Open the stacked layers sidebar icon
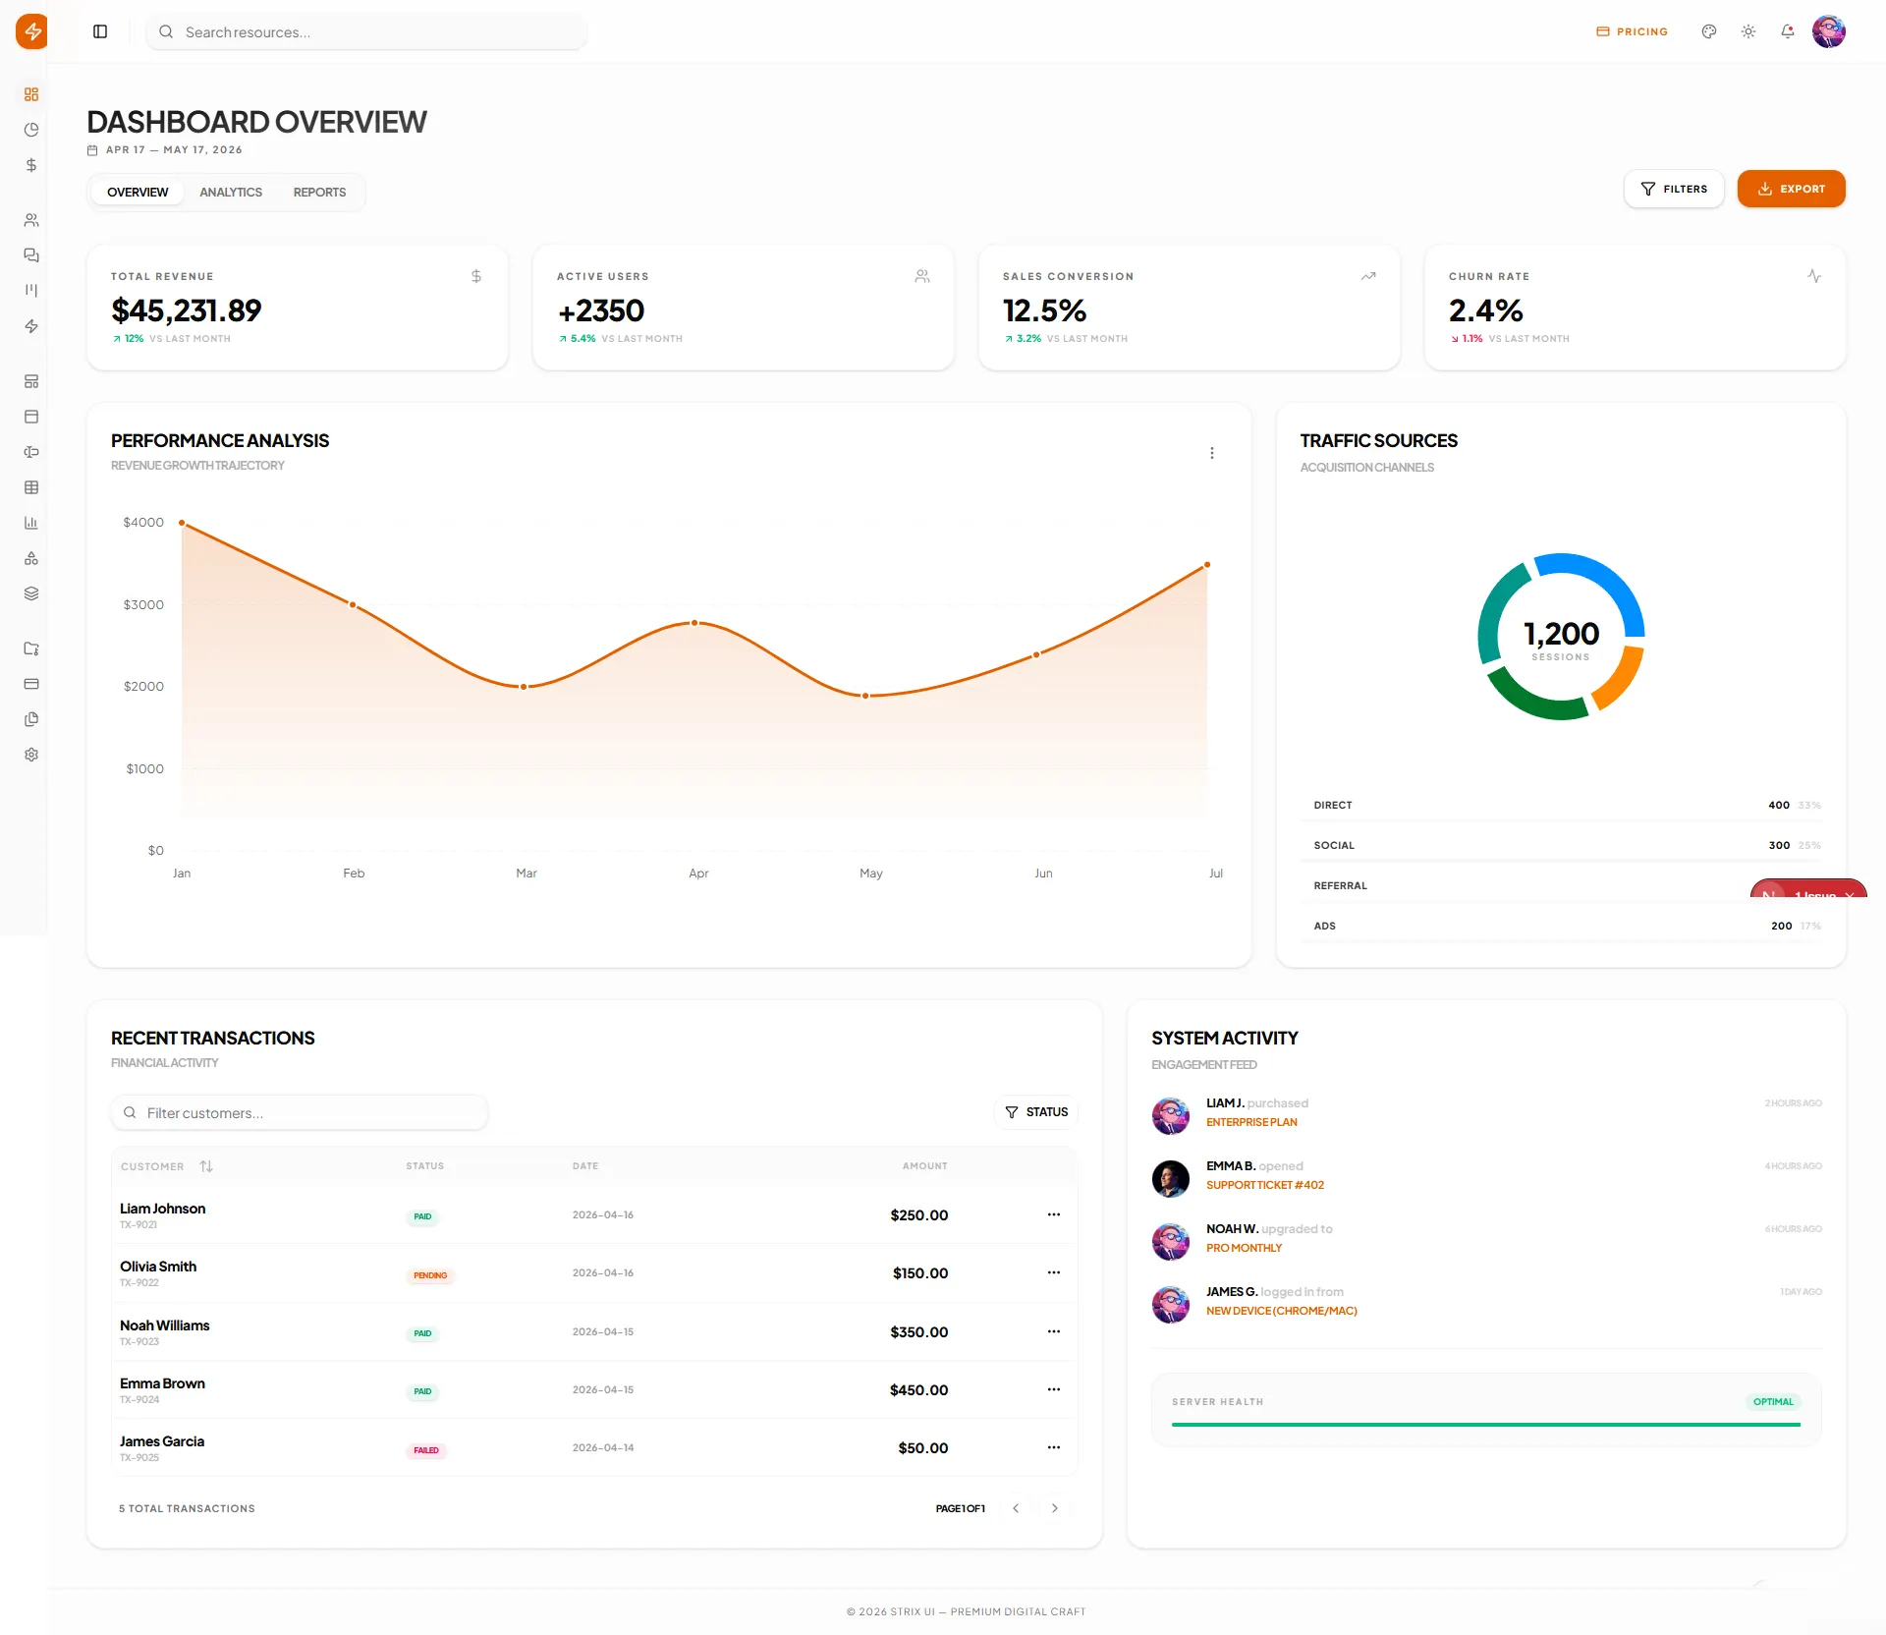This screenshot has width=1886, height=1635. (x=31, y=593)
